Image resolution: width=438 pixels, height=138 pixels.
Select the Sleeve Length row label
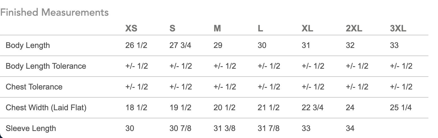tap(31, 128)
